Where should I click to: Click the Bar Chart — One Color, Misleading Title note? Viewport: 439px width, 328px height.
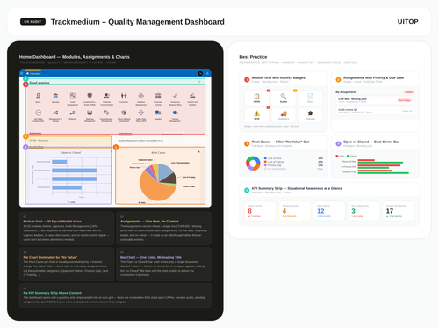[164, 265]
